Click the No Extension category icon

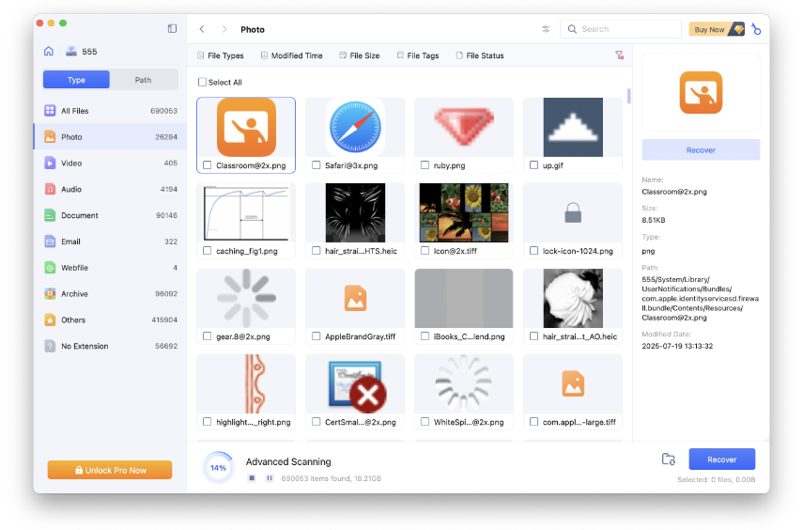point(50,346)
